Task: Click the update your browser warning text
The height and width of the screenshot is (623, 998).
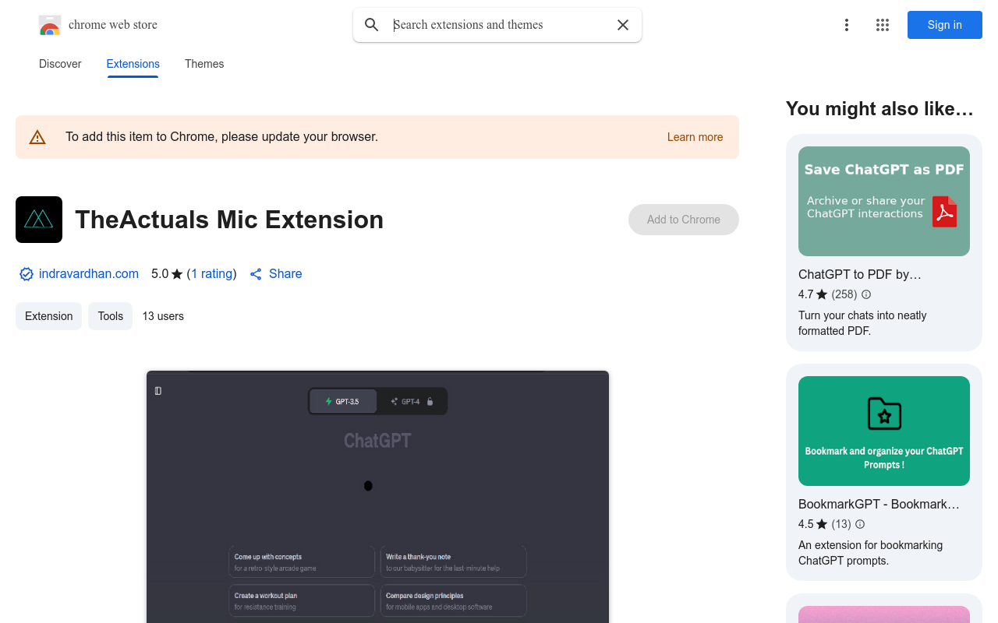Action: [x=221, y=137]
